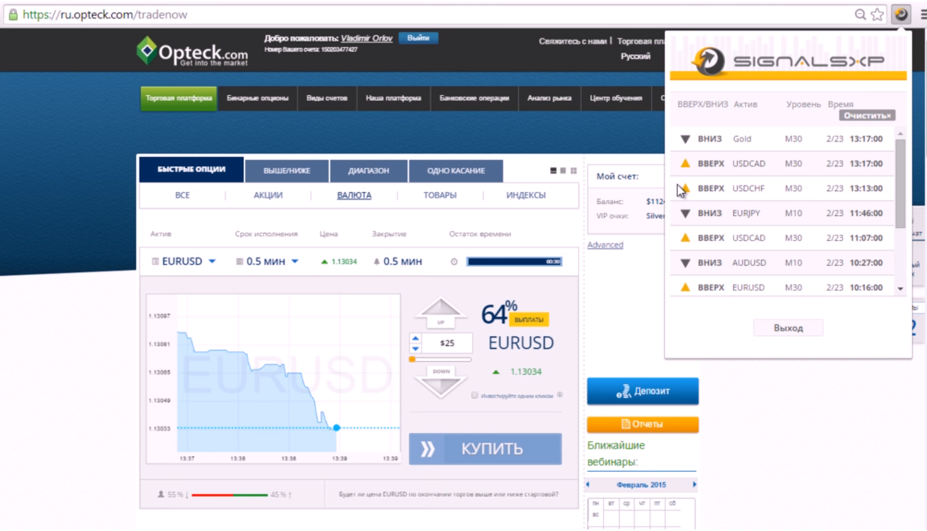Click the SignalsXP extension icon in browser toolbar
Screen dimensions: 927x531
[901, 14]
